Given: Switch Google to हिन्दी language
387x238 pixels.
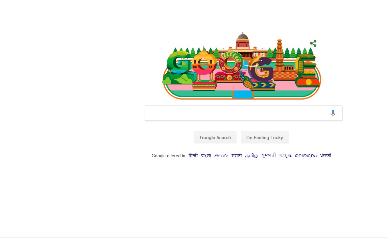Looking at the screenshot, I should click(193, 156).
